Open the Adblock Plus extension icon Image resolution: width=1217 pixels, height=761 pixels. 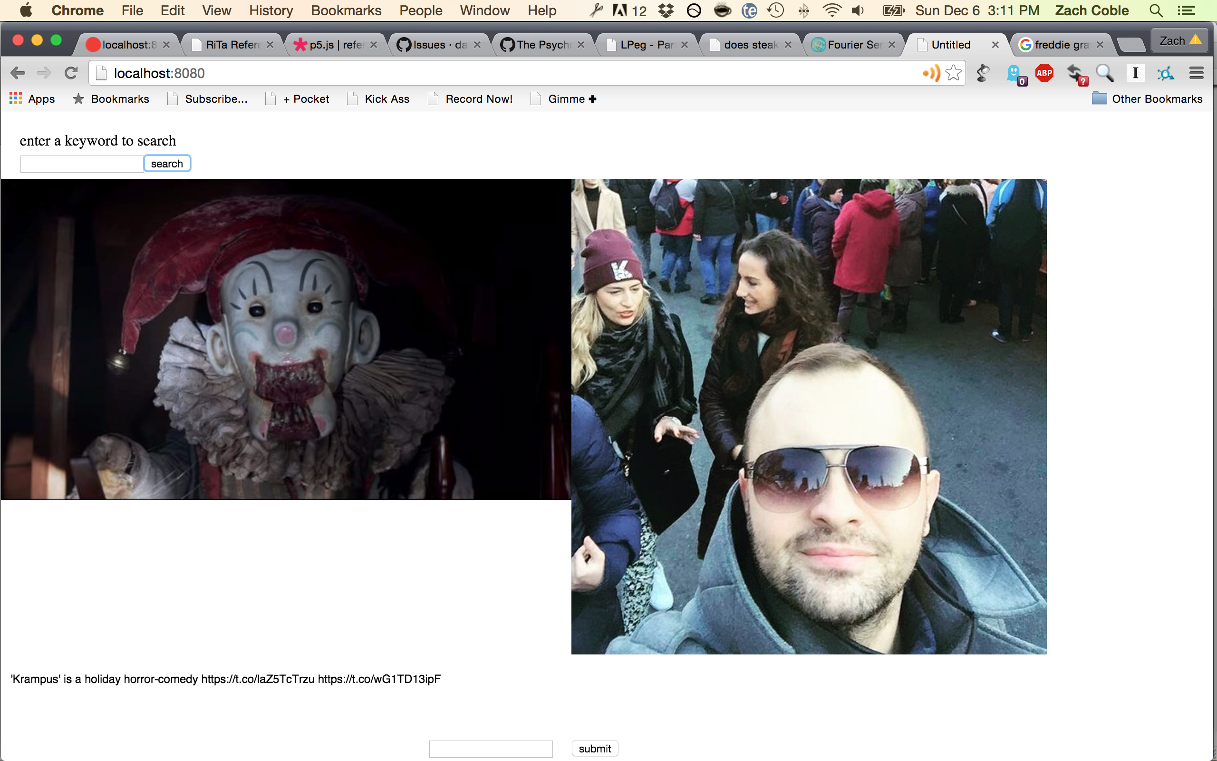1044,73
